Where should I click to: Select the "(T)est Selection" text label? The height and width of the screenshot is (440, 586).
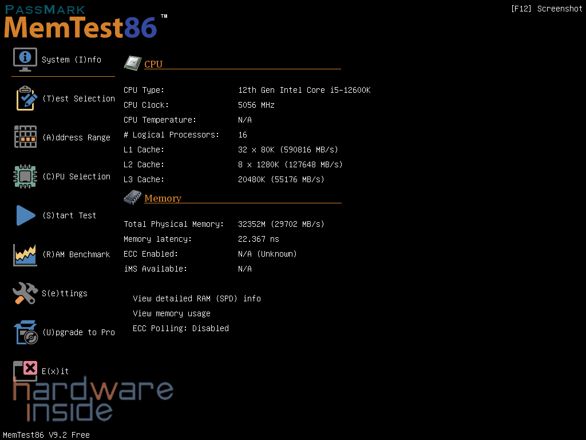pos(78,99)
